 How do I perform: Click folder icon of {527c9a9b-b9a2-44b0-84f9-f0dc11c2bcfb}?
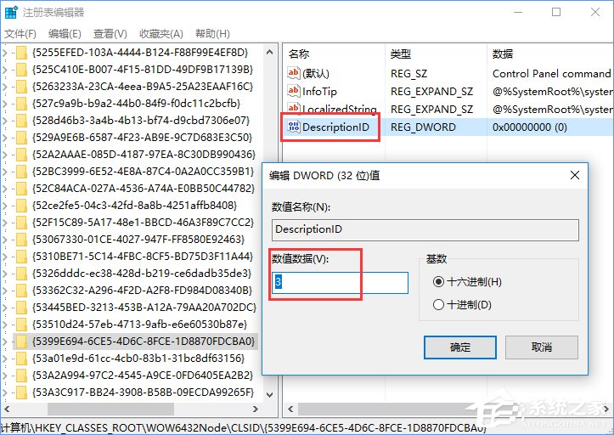point(21,104)
